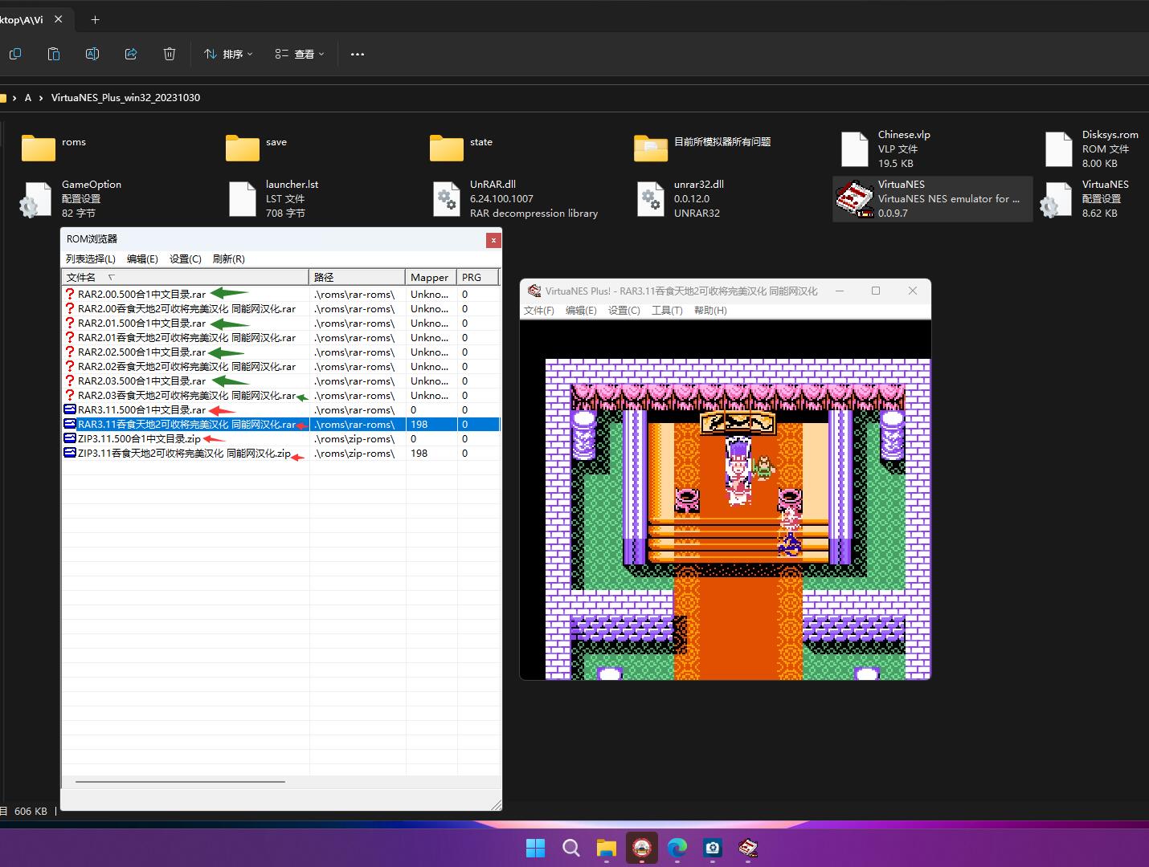This screenshot has width=1149, height=867.
Task: Open Microsoft Edge from taskbar
Action: click(x=677, y=848)
